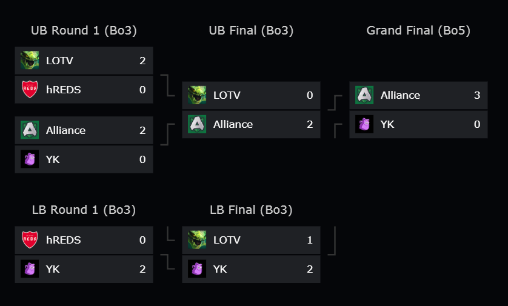
Task: Click Alliance logo in Grand Final
Action: click(364, 95)
